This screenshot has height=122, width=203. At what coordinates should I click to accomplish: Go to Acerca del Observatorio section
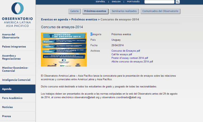[18, 36]
